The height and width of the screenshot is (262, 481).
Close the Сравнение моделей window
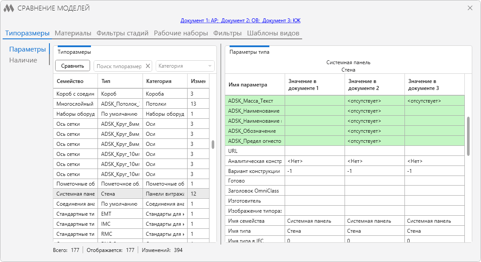(470, 8)
